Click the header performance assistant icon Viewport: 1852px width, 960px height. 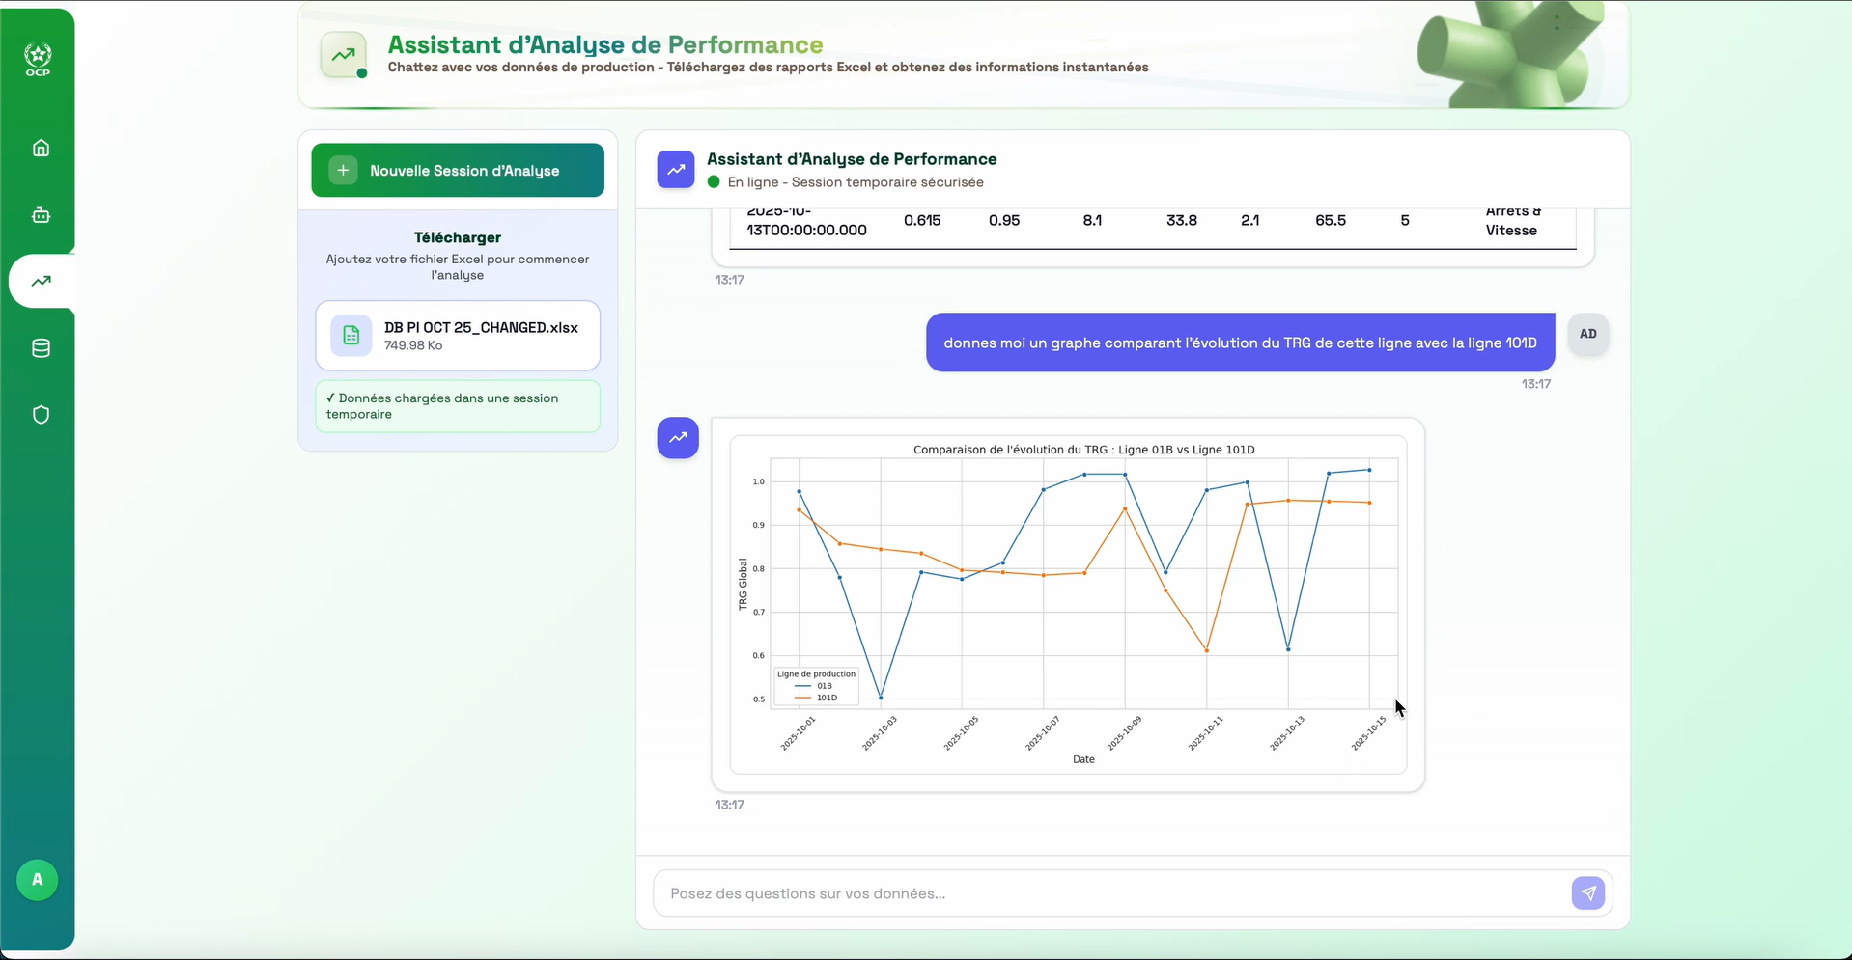point(344,56)
